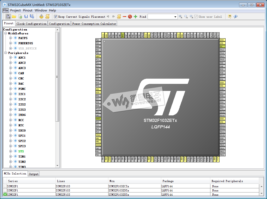The image size is (267, 199).
Task: Click the MCU table scroll-down arrow
Action: coord(262,194)
